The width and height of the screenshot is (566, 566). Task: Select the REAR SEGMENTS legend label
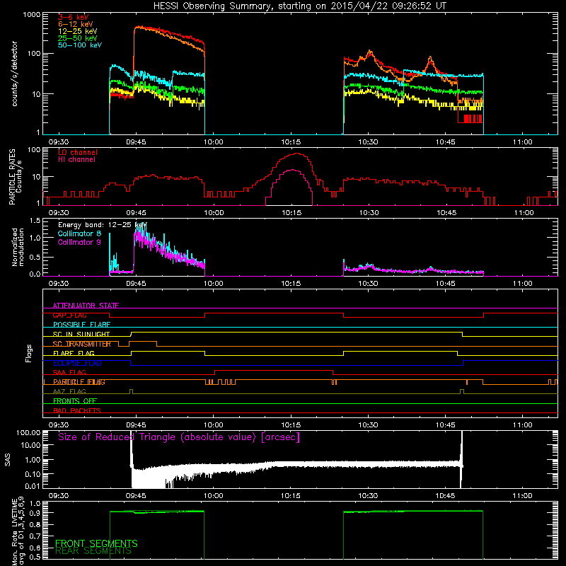(93, 551)
